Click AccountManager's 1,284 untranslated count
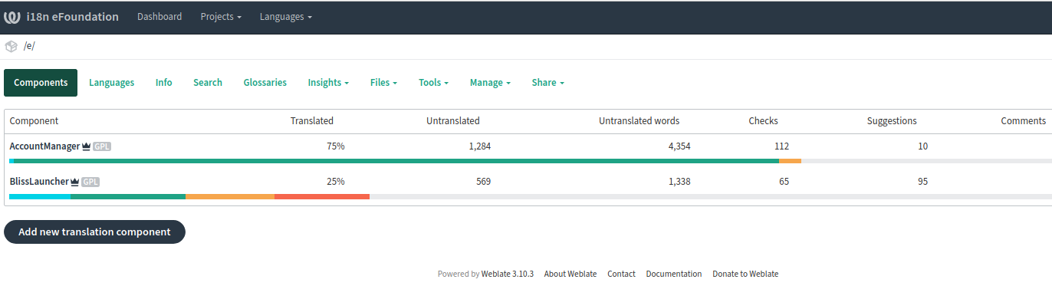The image size is (1052, 299). (x=480, y=146)
